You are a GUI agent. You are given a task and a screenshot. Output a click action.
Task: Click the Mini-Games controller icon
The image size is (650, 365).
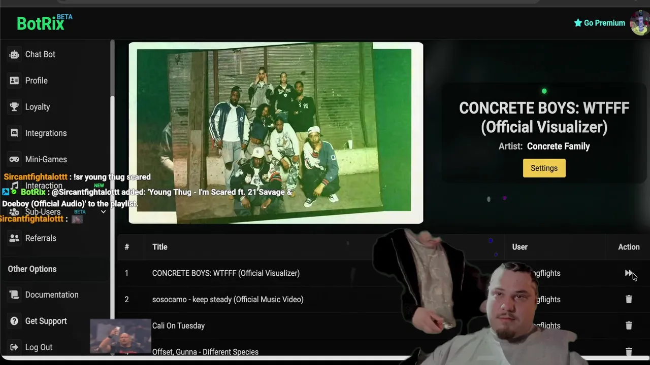[x=14, y=159]
